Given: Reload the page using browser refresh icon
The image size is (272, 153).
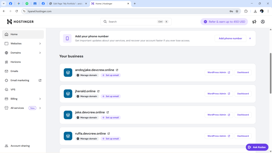Looking at the screenshot, I should (17, 11).
